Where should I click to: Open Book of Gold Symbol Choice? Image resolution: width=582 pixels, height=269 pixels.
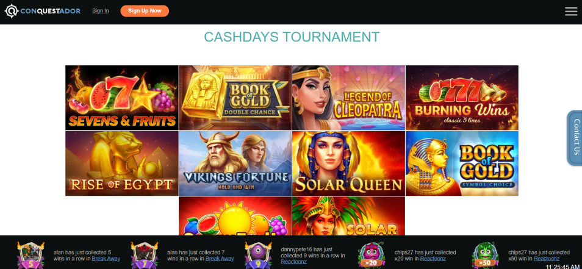point(462,163)
